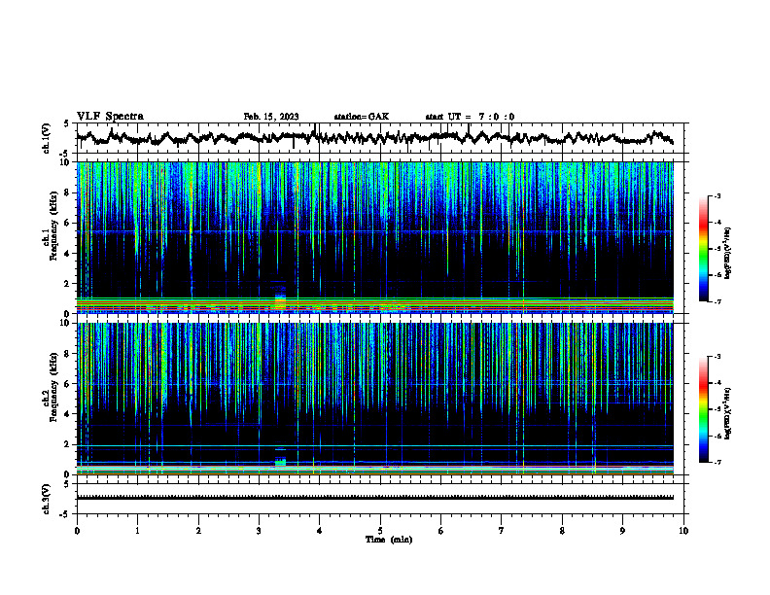Click the bright burst near 3.3 min in ch.2 spectrogram
The image size is (770, 595).
click(280, 462)
